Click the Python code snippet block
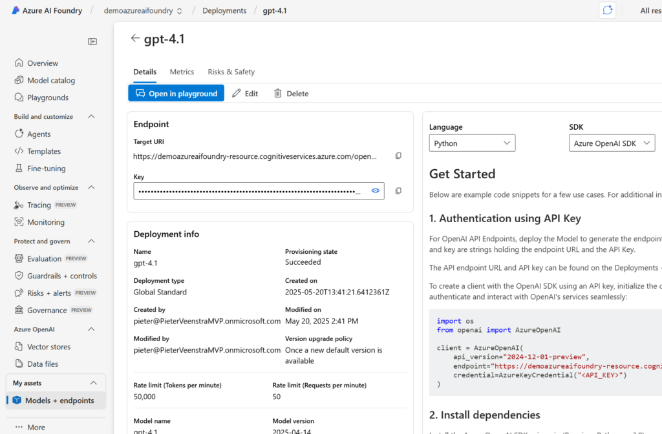The width and height of the screenshot is (662, 434). click(546, 353)
